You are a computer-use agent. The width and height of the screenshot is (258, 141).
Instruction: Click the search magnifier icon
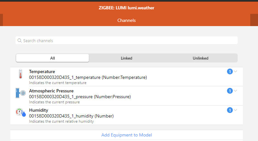click(x=20, y=41)
